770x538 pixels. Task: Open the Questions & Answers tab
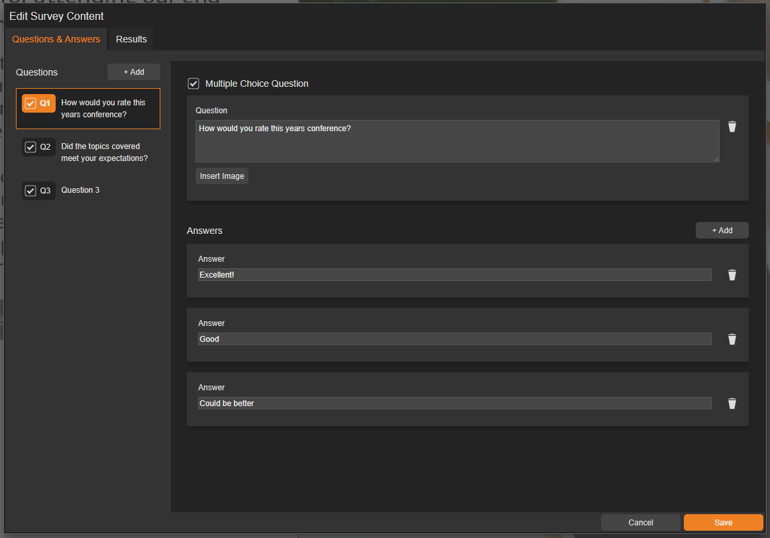(56, 39)
